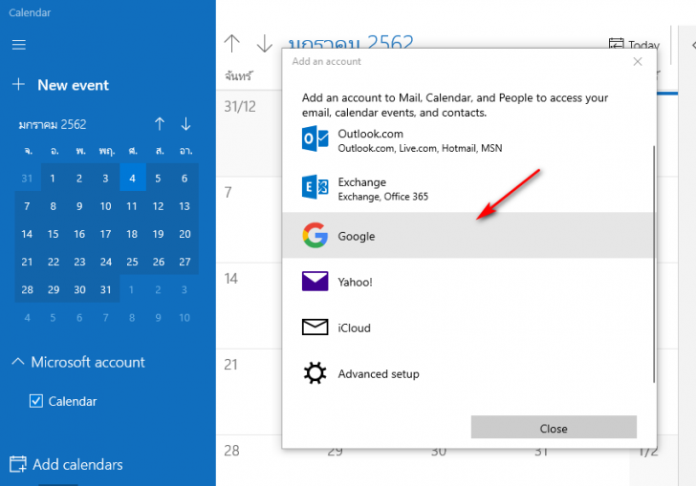Viewport: 696px width, 486px height.
Task: Click the iCloud label
Action: point(354,328)
